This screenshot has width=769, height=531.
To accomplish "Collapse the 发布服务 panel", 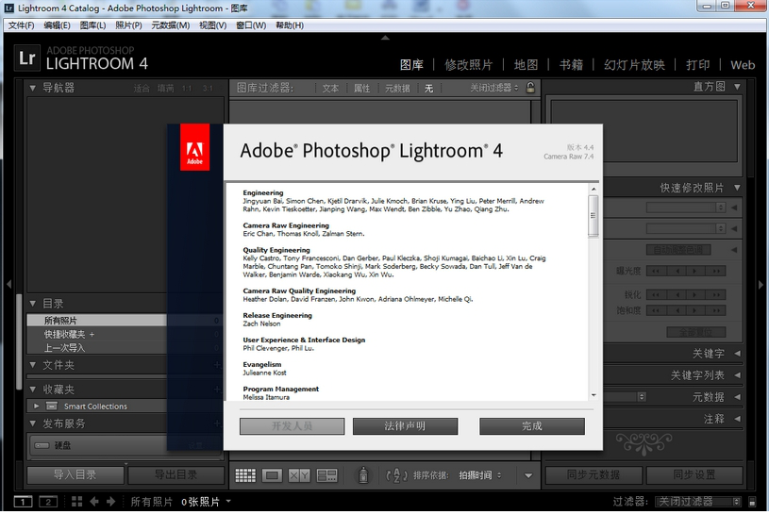I will pos(32,423).
